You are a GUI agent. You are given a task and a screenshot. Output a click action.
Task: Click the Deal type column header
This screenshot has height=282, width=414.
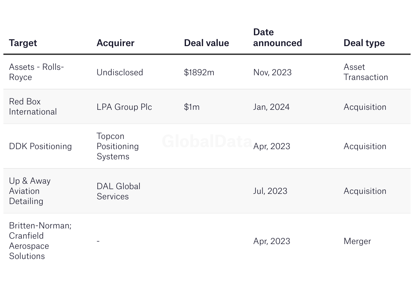[364, 43]
